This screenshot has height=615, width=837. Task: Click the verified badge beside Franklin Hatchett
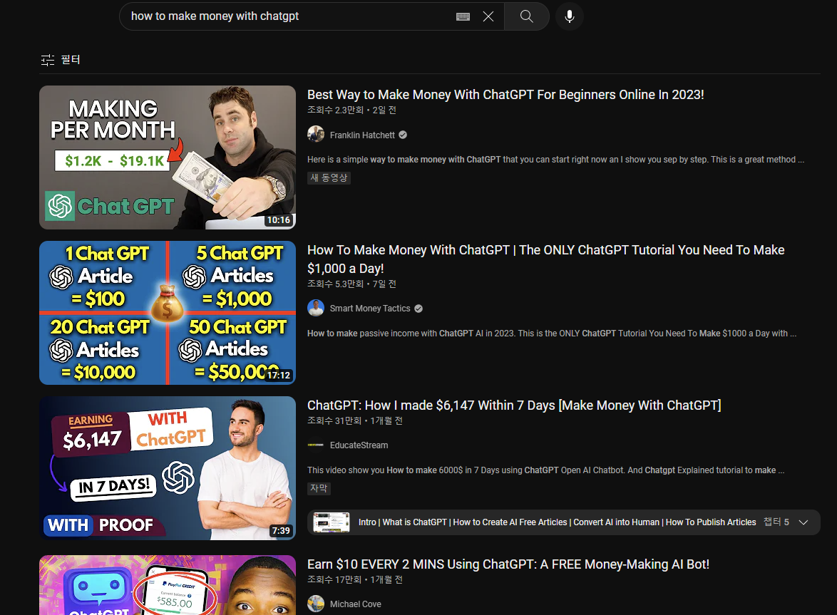403,135
